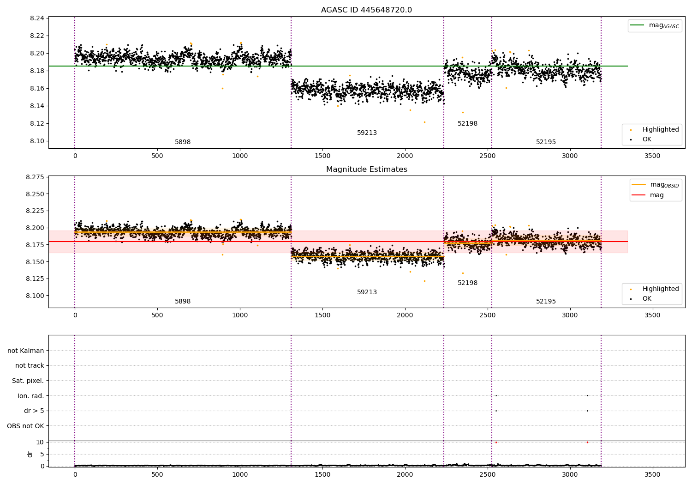Click the 'not track' axis label
This screenshot has width=692, height=485.
tap(30, 365)
